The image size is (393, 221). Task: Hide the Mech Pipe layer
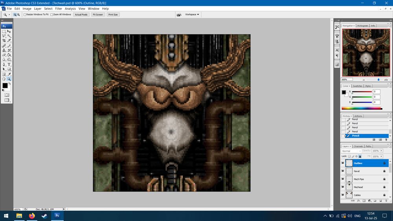pyautogui.click(x=343, y=179)
